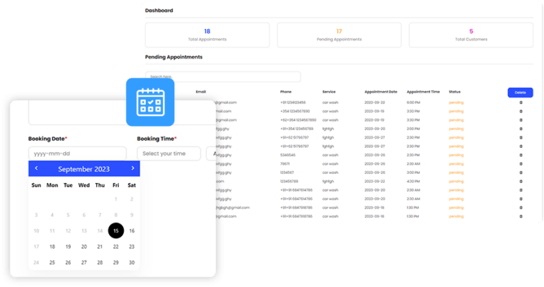The image size is (544, 287).
Task: Click trash icon for the 2:00 PM appointment
Action: coord(521,129)
